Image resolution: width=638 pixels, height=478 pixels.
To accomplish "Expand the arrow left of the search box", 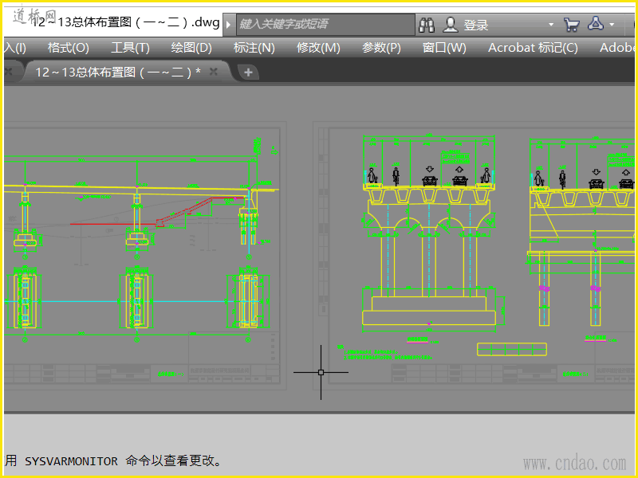I will pyautogui.click(x=229, y=25).
